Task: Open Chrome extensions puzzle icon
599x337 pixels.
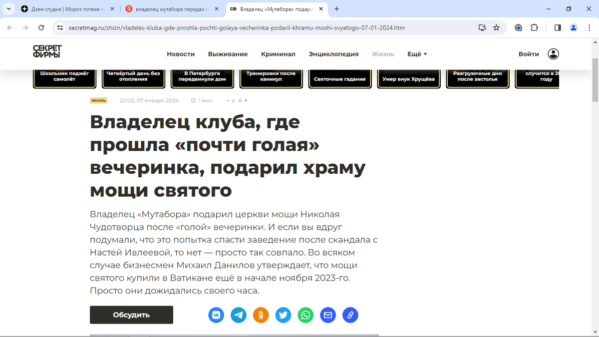Action: point(535,28)
